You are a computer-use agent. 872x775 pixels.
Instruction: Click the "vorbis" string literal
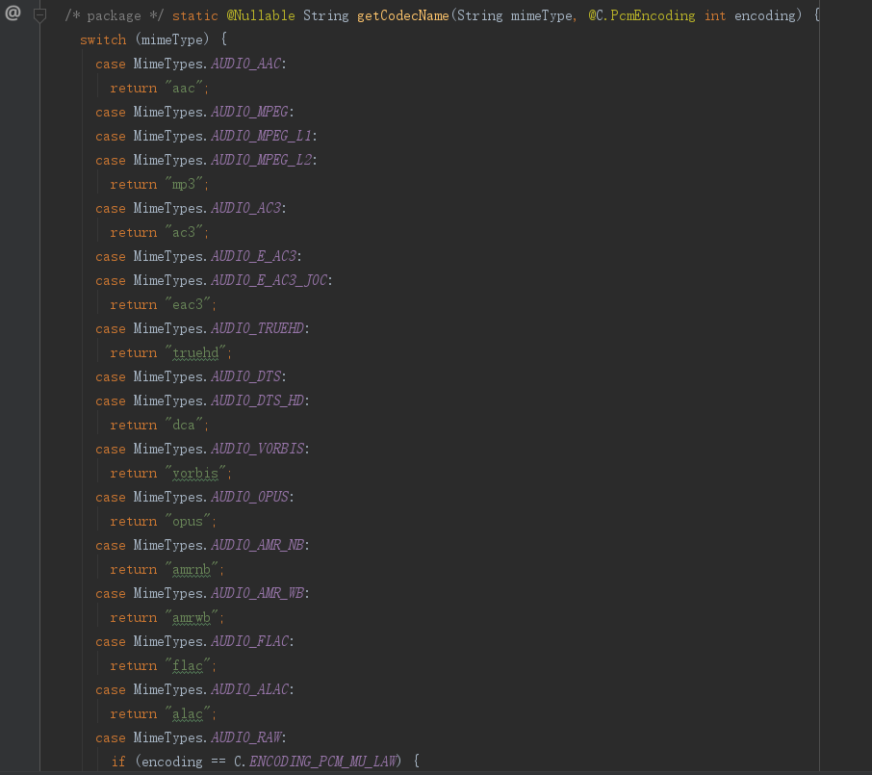[x=195, y=473]
